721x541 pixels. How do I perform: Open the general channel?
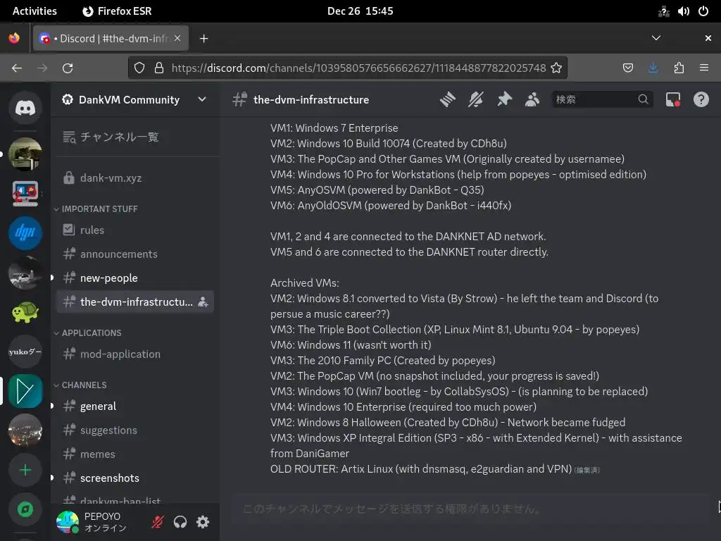[134, 406]
